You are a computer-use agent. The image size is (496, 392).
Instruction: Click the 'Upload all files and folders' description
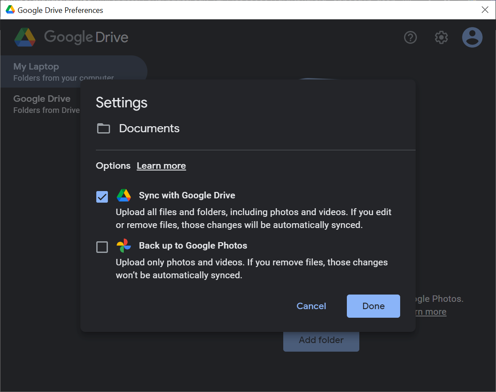[x=254, y=218]
